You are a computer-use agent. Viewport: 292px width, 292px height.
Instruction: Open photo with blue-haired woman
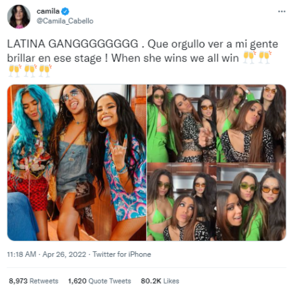(77, 162)
